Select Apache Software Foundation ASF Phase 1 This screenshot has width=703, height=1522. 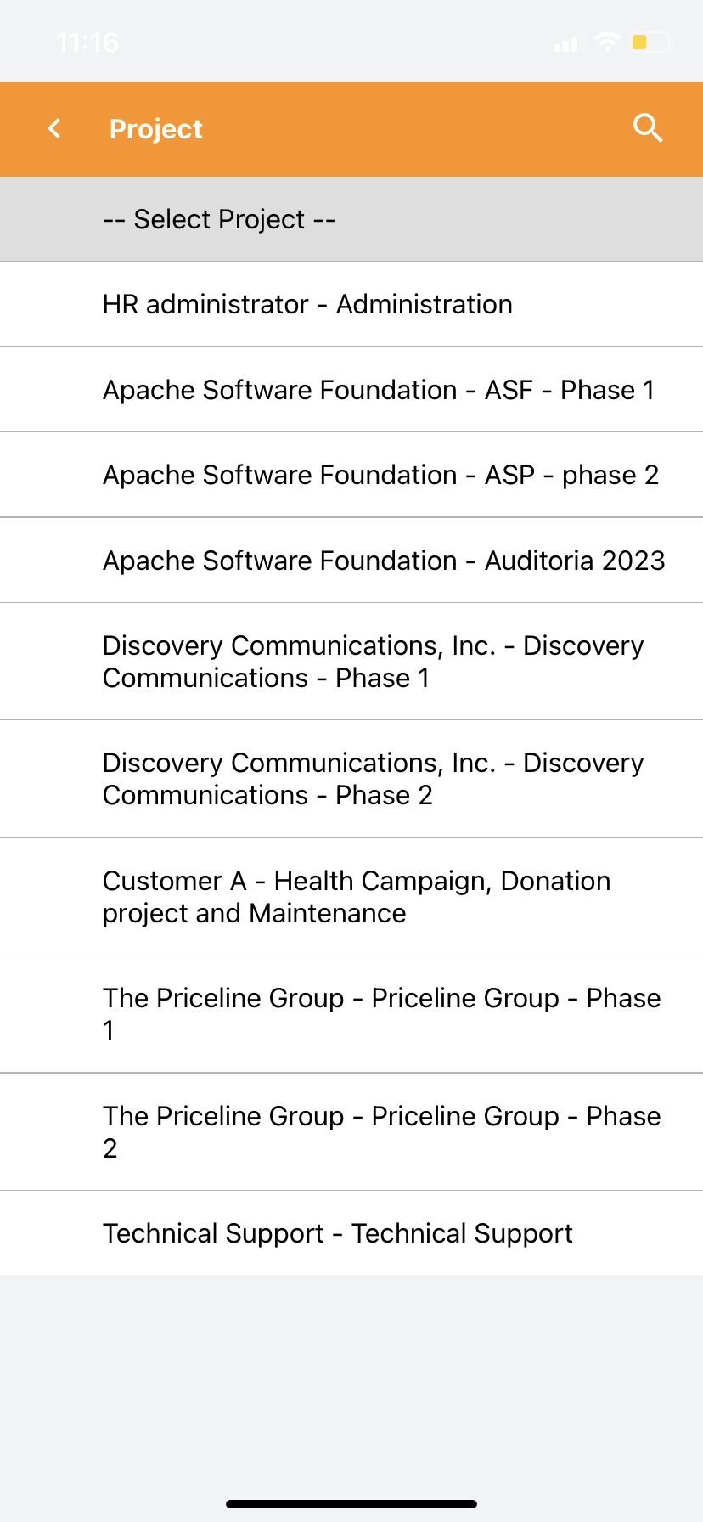click(379, 390)
